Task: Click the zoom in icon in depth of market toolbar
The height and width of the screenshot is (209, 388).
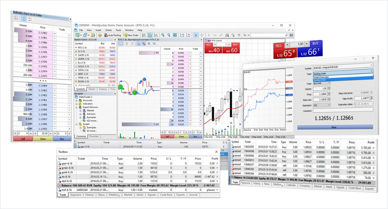Action: coord(149,43)
